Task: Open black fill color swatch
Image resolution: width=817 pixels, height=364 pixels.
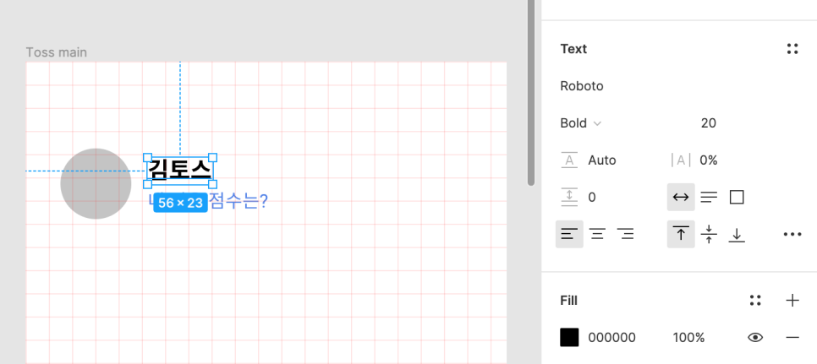Action: click(569, 338)
